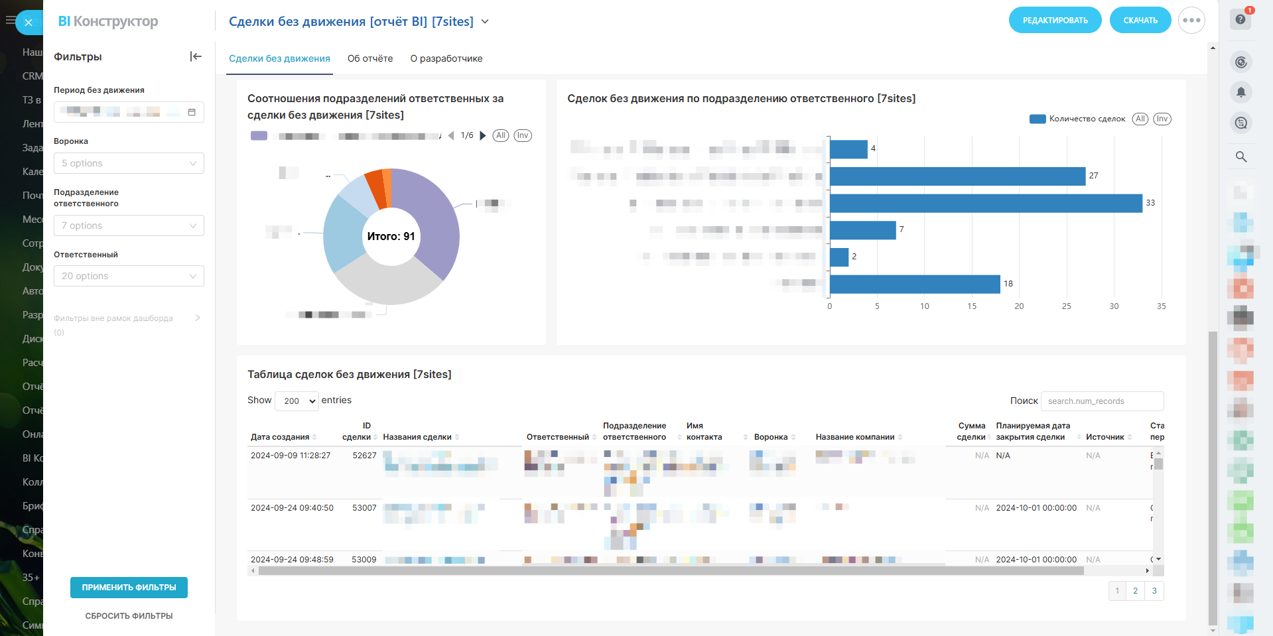Open the notifications bell icon
Viewport: 1273px width, 636px height.
click(1240, 92)
